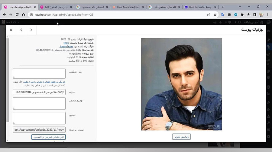Close the Blob Animation tab
The height and width of the screenshot is (152, 272).
point(143,7)
